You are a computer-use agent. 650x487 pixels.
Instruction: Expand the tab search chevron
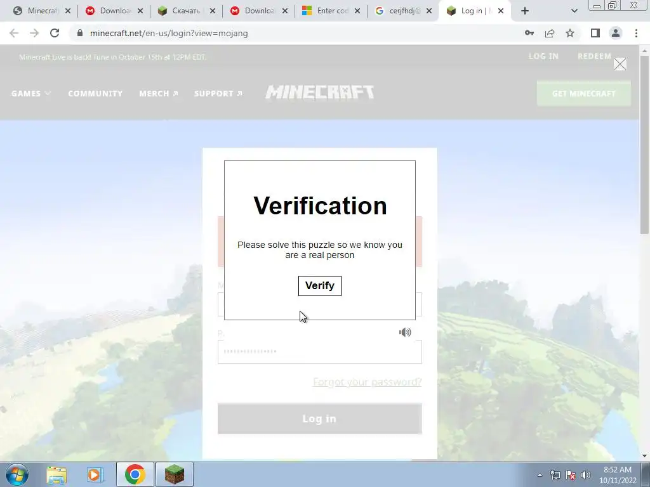[574, 11]
